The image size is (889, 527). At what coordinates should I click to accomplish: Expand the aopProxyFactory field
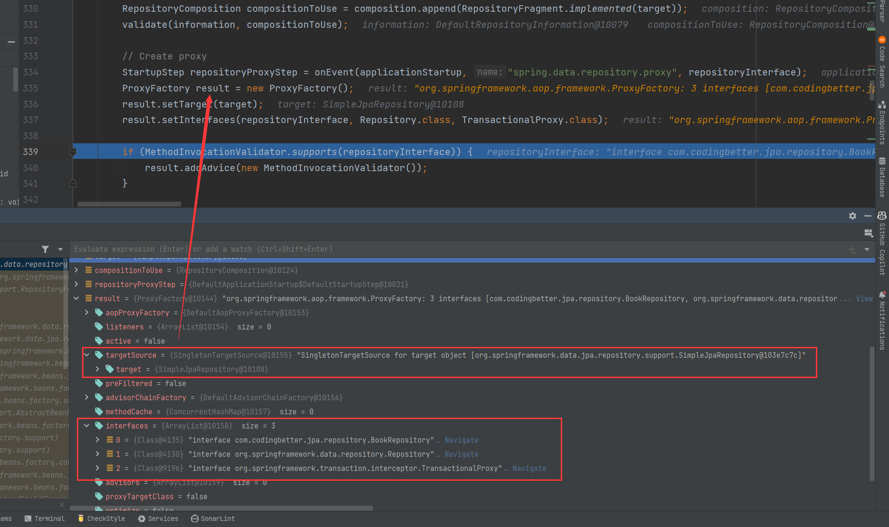pyautogui.click(x=87, y=313)
